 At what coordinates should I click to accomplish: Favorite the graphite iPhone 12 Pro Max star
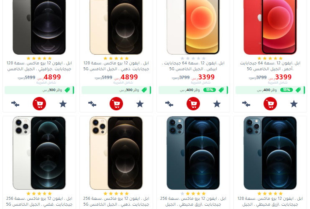(x=63, y=104)
